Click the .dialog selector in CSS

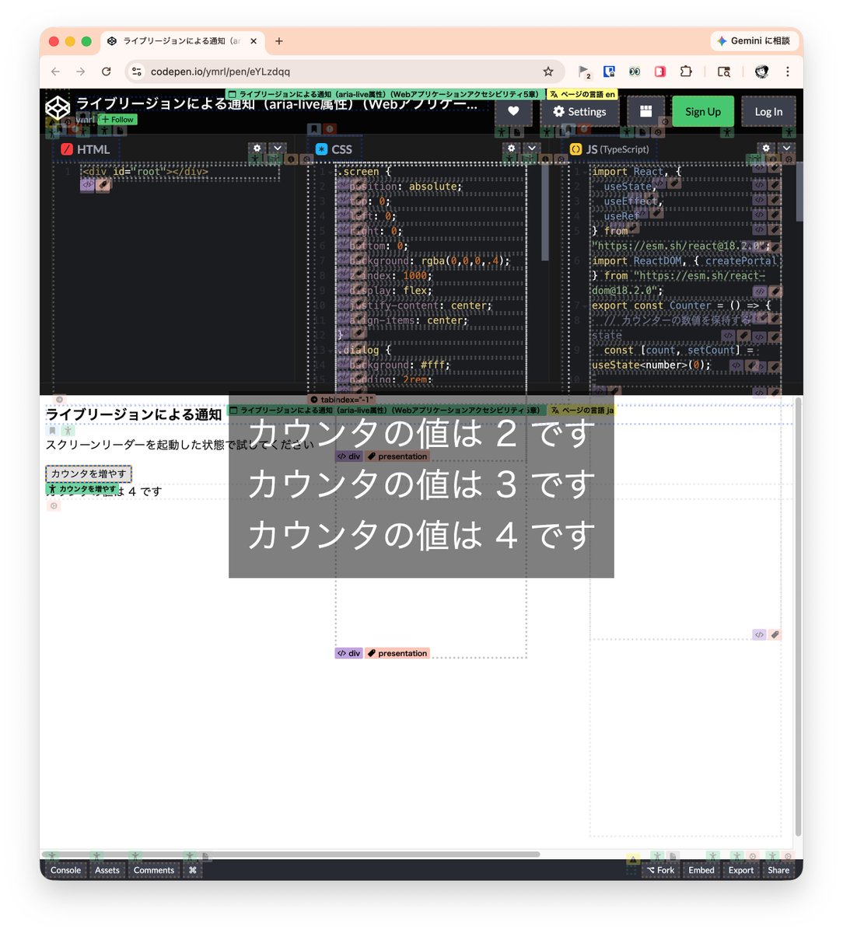364,350
